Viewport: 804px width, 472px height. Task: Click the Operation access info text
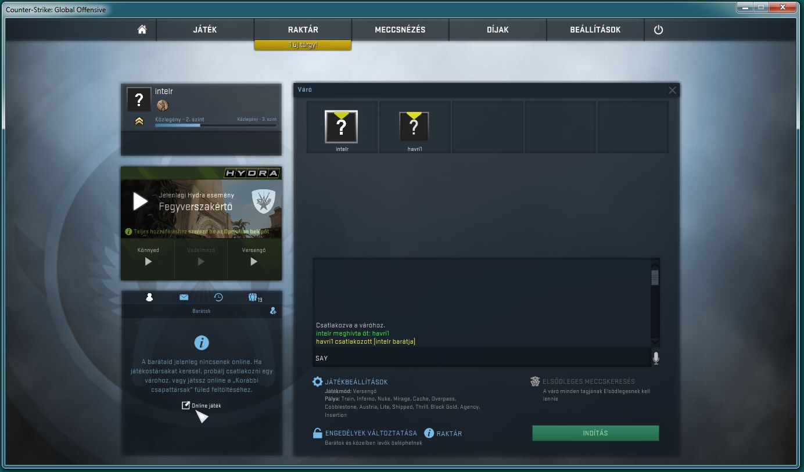pos(201,231)
